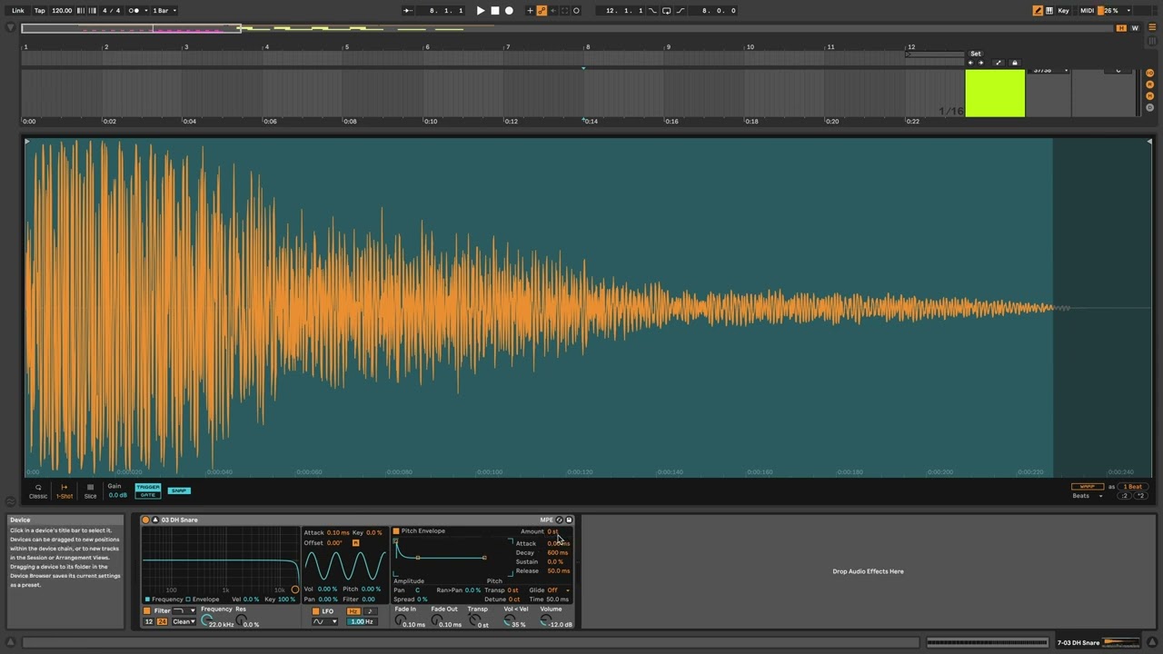Click the Session Record circle icon
This screenshot has width=1163, height=654.
click(576, 11)
